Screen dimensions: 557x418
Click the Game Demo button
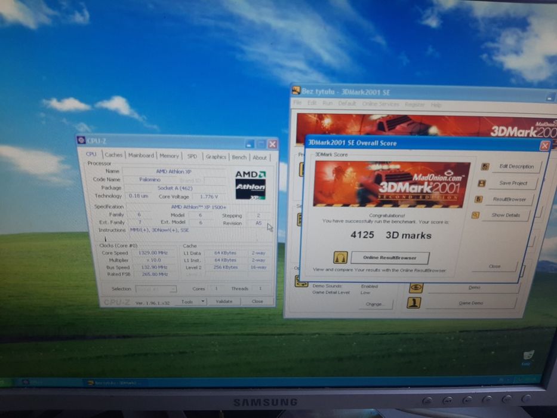(x=470, y=303)
